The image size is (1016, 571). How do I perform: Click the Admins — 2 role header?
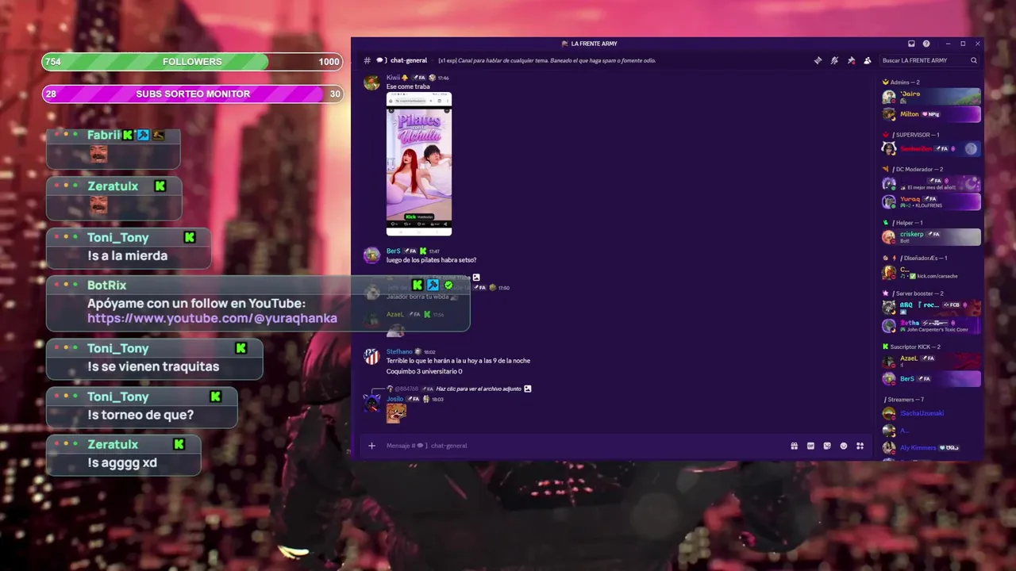(x=905, y=82)
